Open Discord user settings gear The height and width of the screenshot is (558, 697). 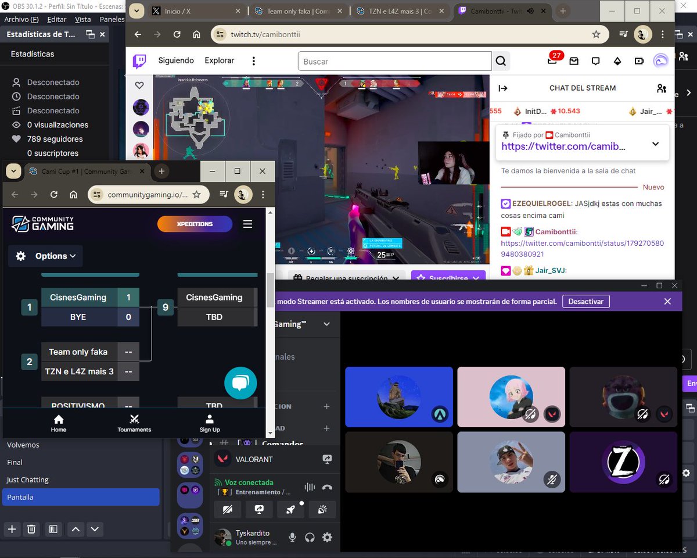click(327, 537)
